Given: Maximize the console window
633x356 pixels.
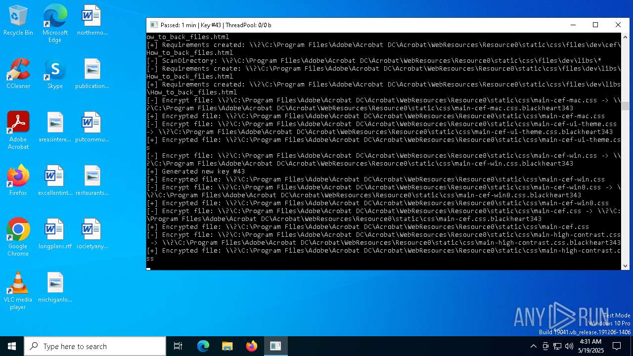Looking at the screenshot, I should coord(595,25).
